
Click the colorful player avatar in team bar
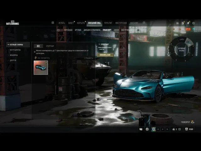coord(153,129)
